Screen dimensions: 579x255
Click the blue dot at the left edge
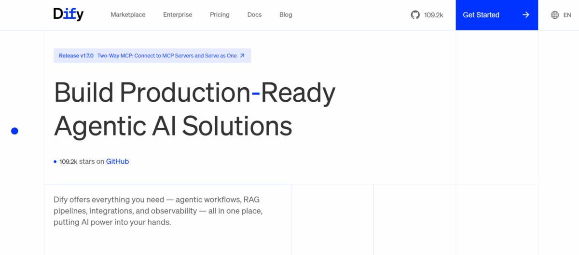[14, 131]
